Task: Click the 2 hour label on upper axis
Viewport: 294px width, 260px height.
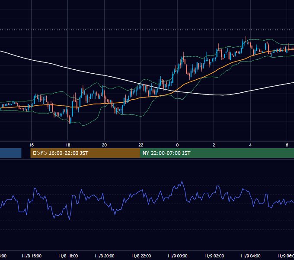Action: click(214, 145)
